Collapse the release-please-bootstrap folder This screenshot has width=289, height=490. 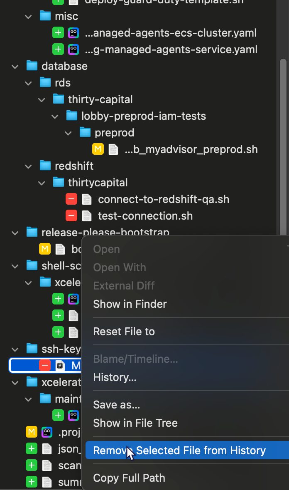point(15,233)
